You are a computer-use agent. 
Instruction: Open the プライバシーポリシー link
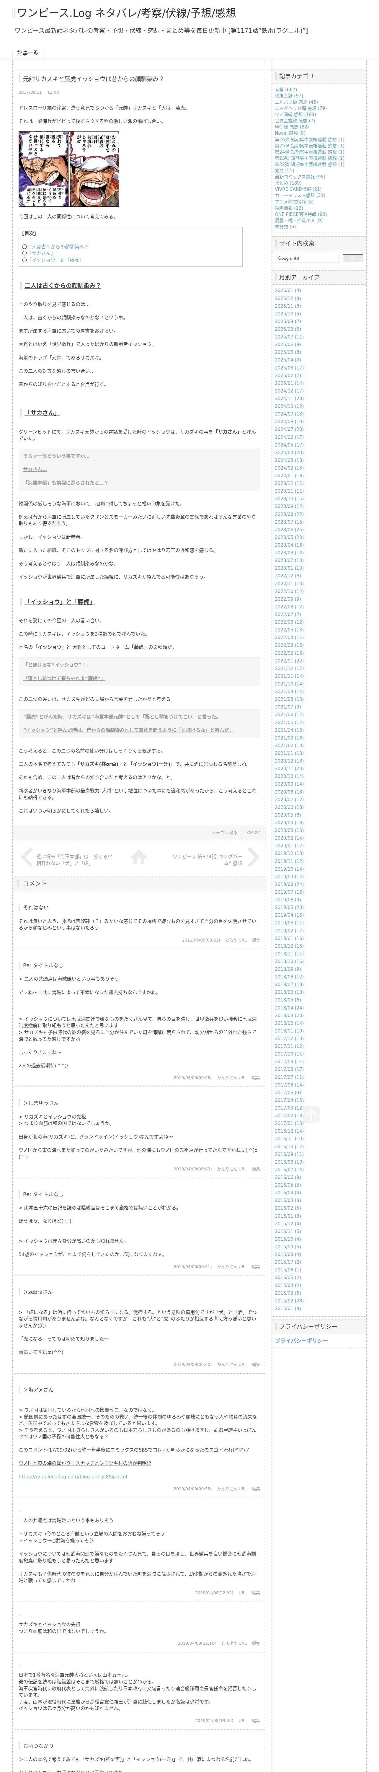(x=301, y=1341)
